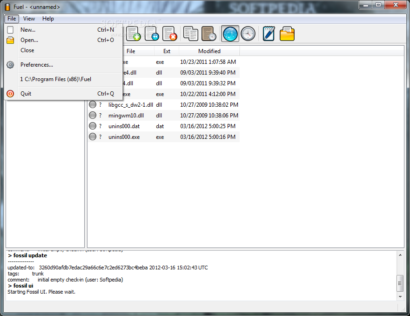Click the date 10/23/2011 1:07:58 AM
410x316 pixels.
pyautogui.click(x=208, y=62)
